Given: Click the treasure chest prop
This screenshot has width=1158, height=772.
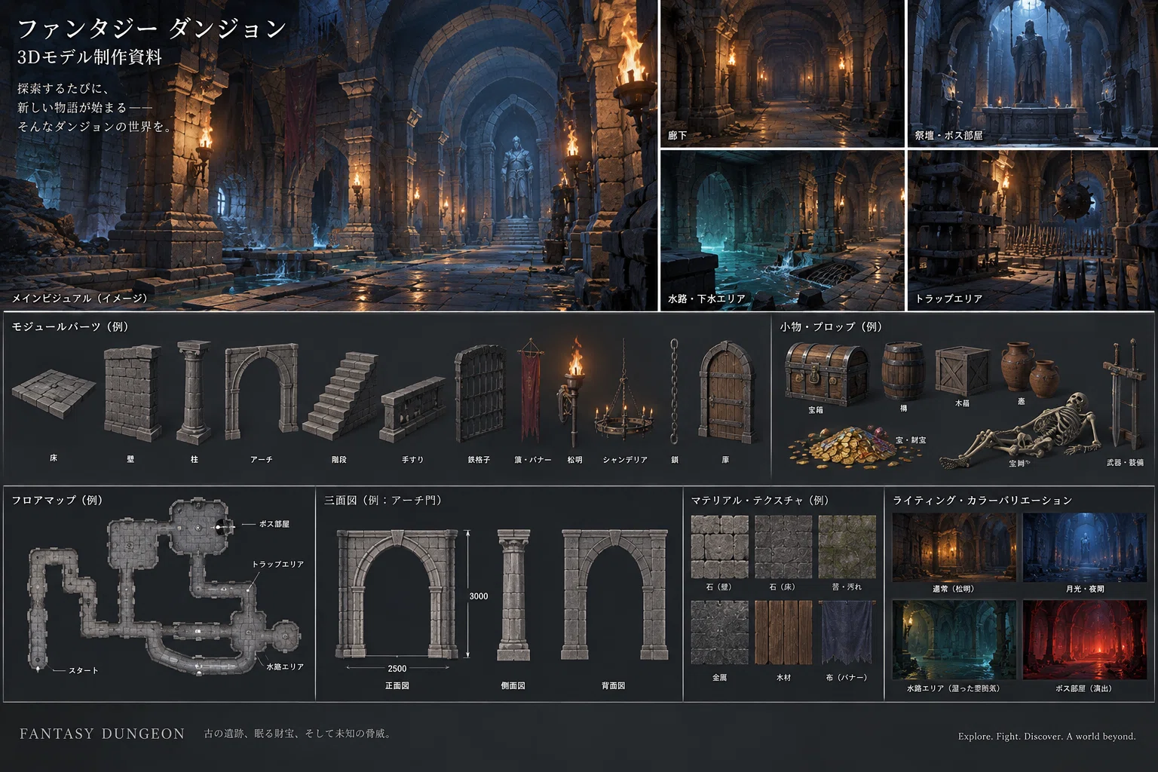Looking at the screenshot, I should tap(826, 374).
